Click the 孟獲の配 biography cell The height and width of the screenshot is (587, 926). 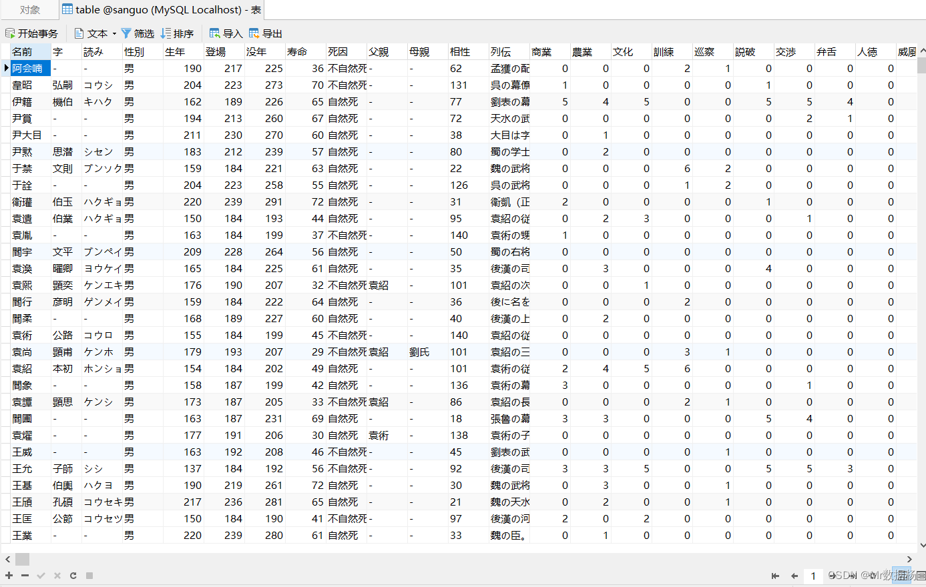click(x=509, y=68)
